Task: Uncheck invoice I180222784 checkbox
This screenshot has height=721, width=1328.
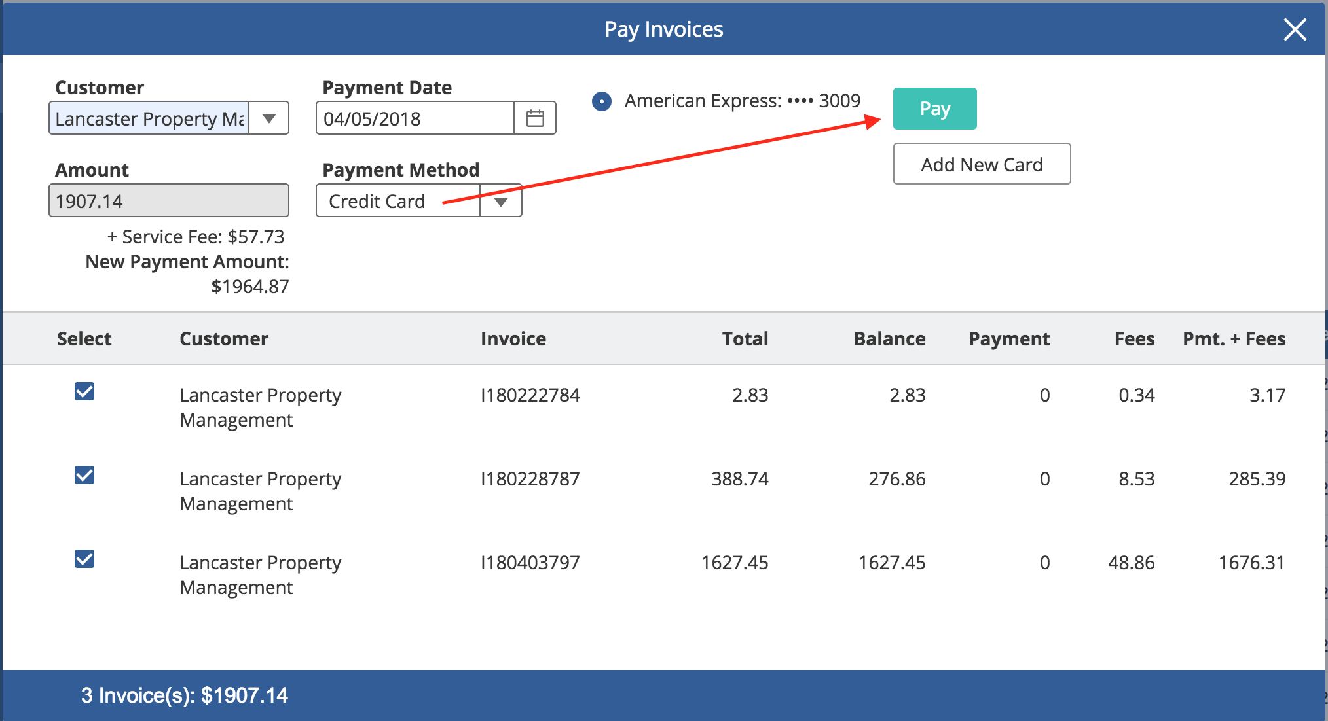Action: pos(84,392)
